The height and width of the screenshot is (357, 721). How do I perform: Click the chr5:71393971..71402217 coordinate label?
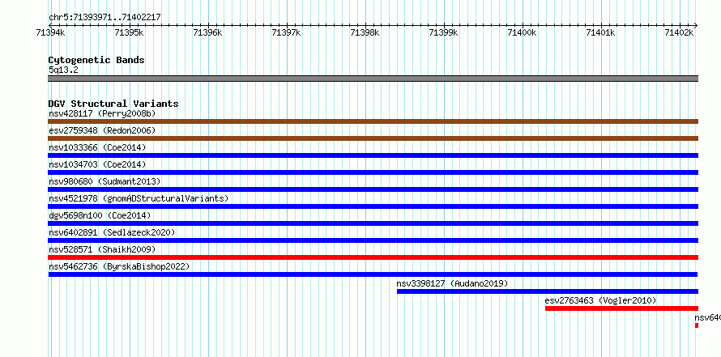(105, 18)
